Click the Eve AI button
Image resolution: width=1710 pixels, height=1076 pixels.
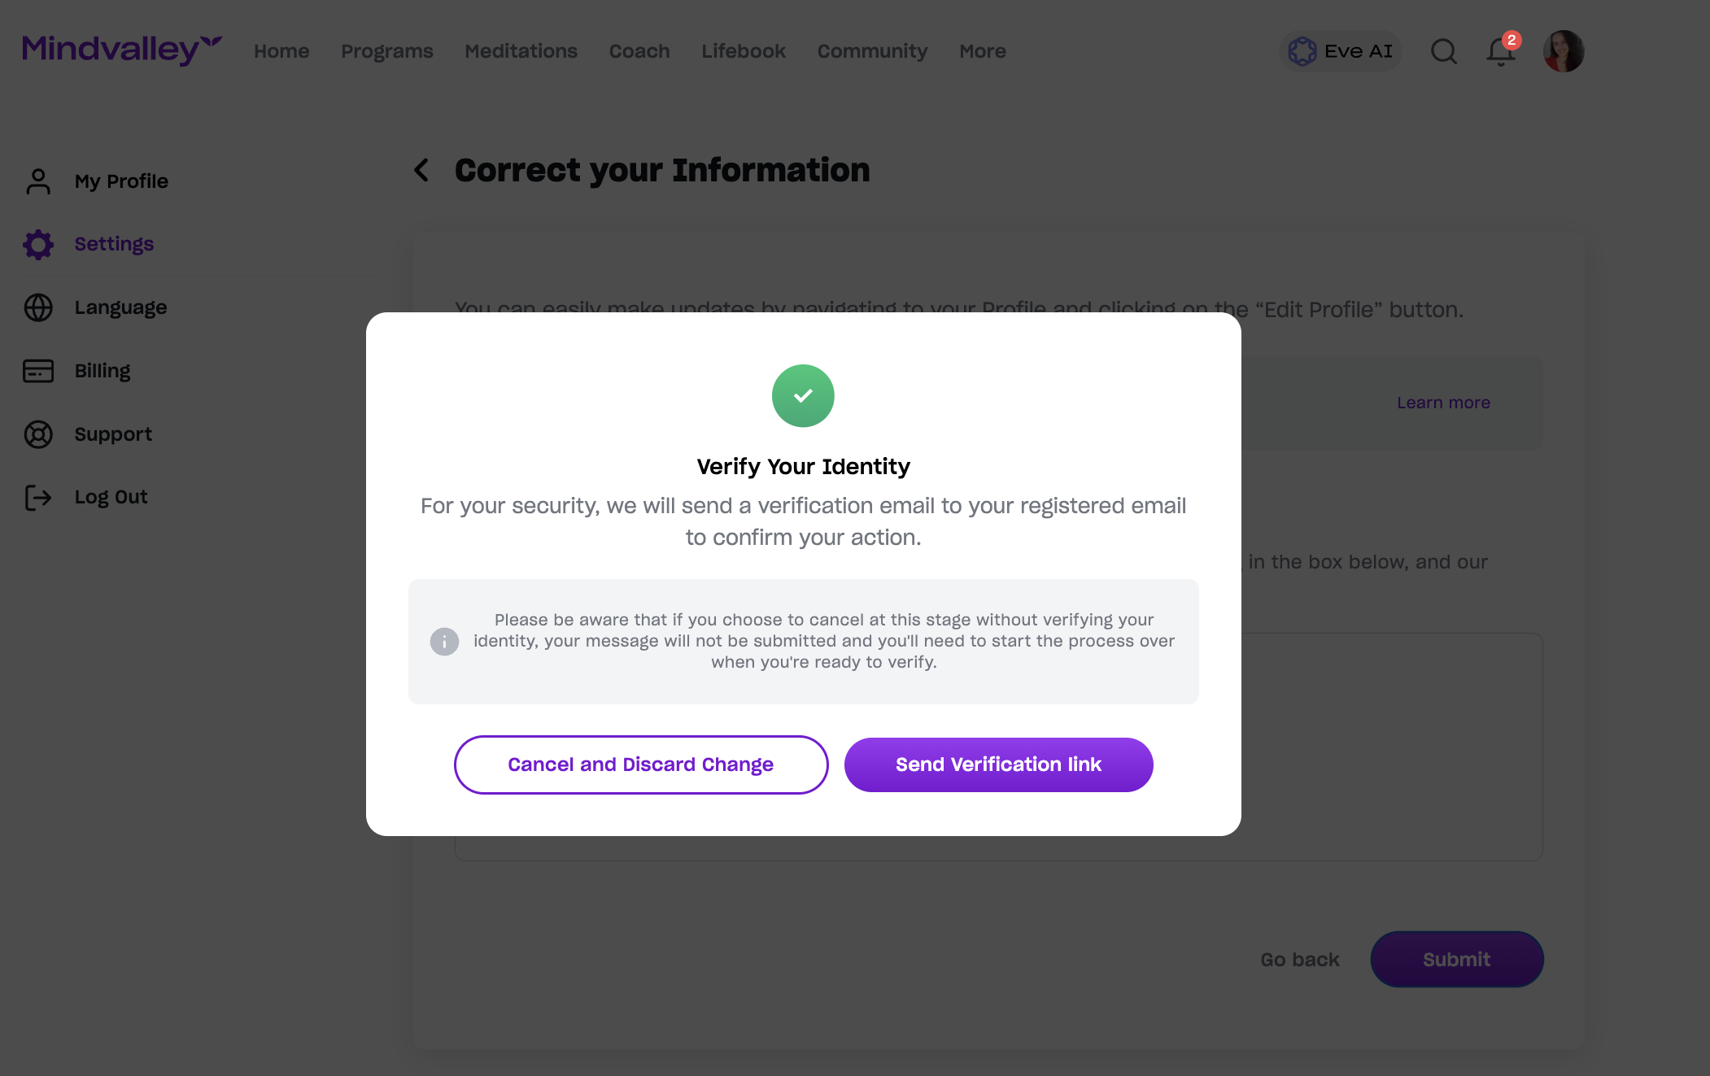click(1341, 51)
